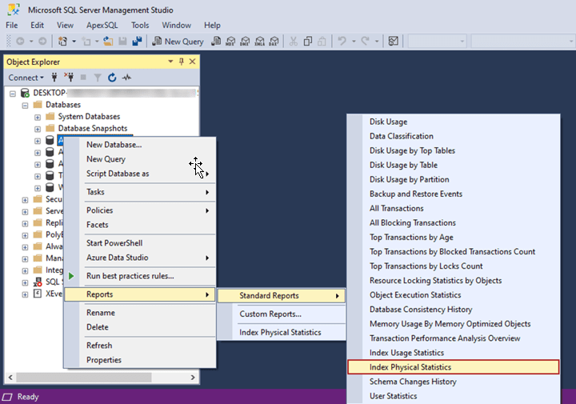Screen dimensions: 576x404
Task: Click the DAX query icon
Action: pyautogui.click(x=274, y=42)
